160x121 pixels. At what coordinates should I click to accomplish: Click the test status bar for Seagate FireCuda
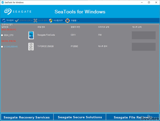click(x=144, y=35)
